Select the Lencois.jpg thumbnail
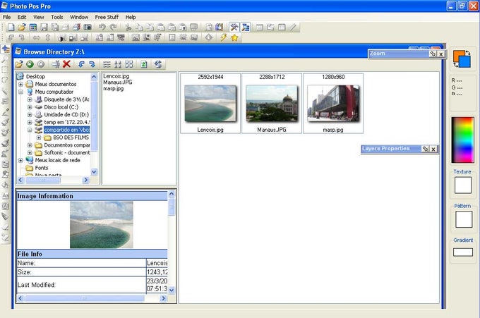The height and width of the screenshot is (318, 480). 210,104
